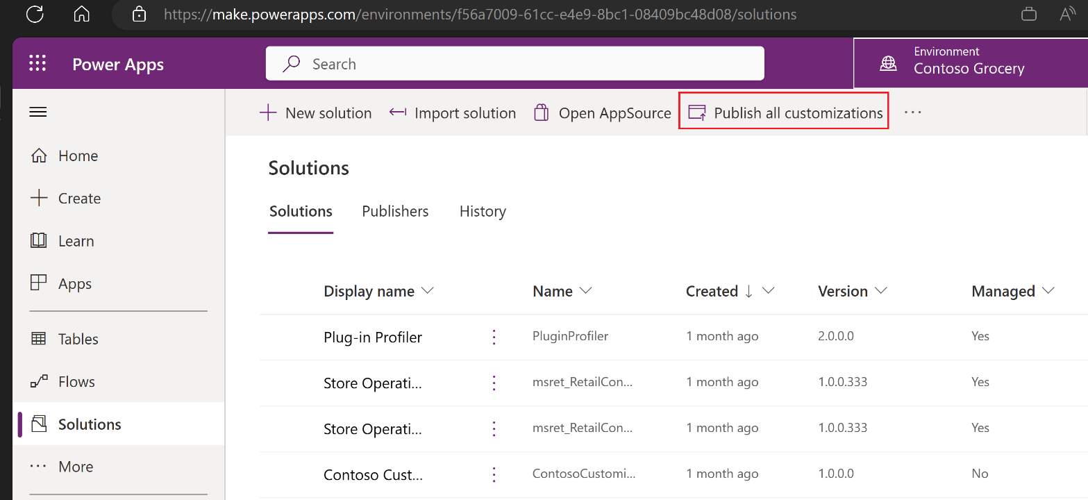Viewport: 1088px width, 500px height.
Task: Click the Import solution arrow icon
Action: coord(398,112)
